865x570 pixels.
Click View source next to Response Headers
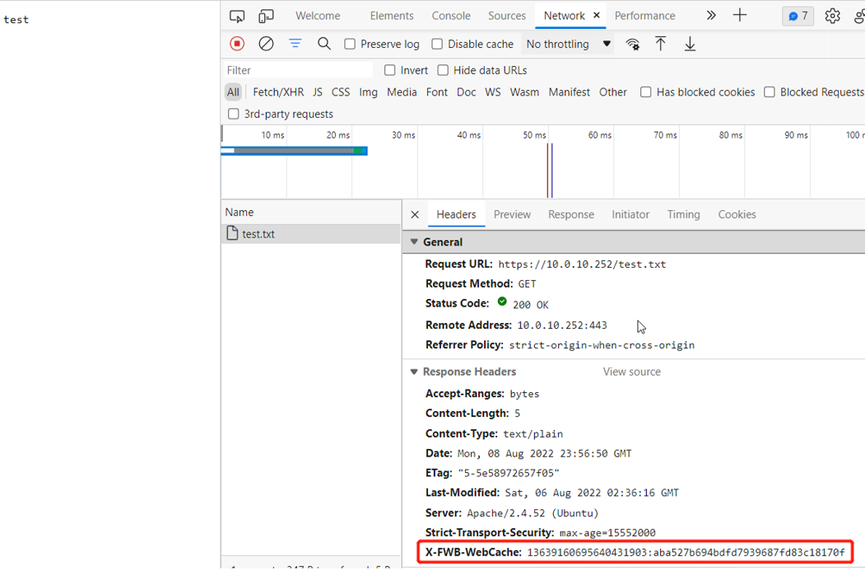click(631, 371)
